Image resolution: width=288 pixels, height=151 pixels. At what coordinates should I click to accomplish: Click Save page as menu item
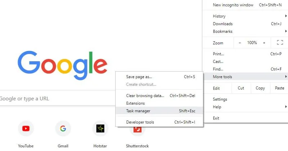(x=159, y=77)
